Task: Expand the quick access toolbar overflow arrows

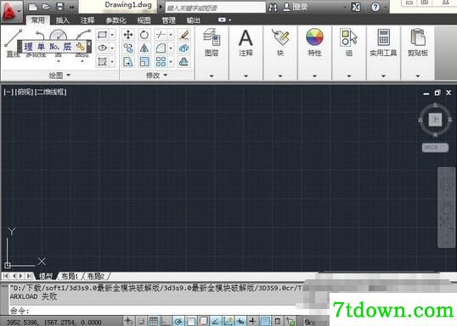Action: (x=72, y=8)
